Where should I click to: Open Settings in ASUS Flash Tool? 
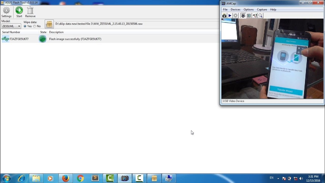[x=6, y=12]
